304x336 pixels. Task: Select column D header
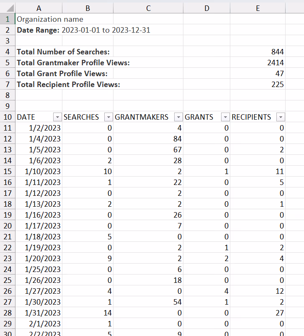207,8
